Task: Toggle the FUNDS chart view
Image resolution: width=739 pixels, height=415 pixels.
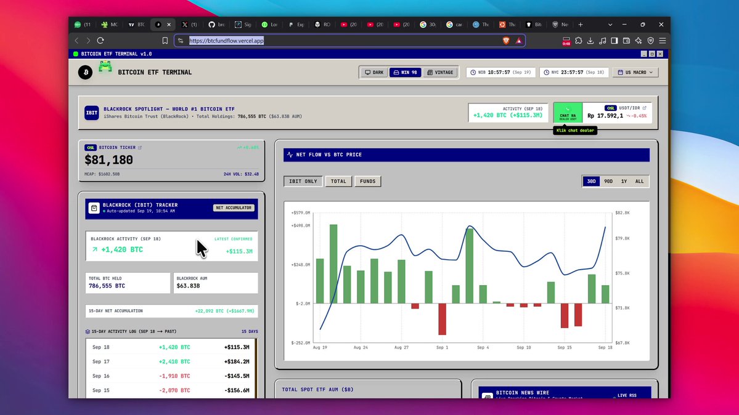Action: pyautogui.click(x=367, y=181)
